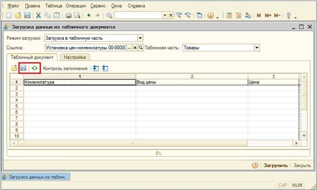Screen dimensions: 317x190
Task: Open the search field dropdown arrow
Action: (x=165, y=15)
